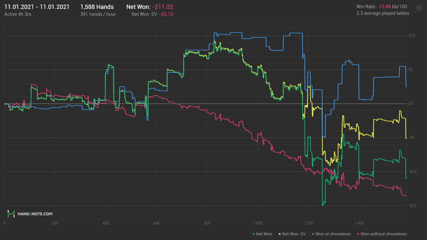Click the 1,000 x-axis tick label
The image size is (427, 240).
point(258,223)
